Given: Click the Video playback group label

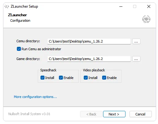Looking at the screenshot, I should pyautogui.click(x=94, y=70).
